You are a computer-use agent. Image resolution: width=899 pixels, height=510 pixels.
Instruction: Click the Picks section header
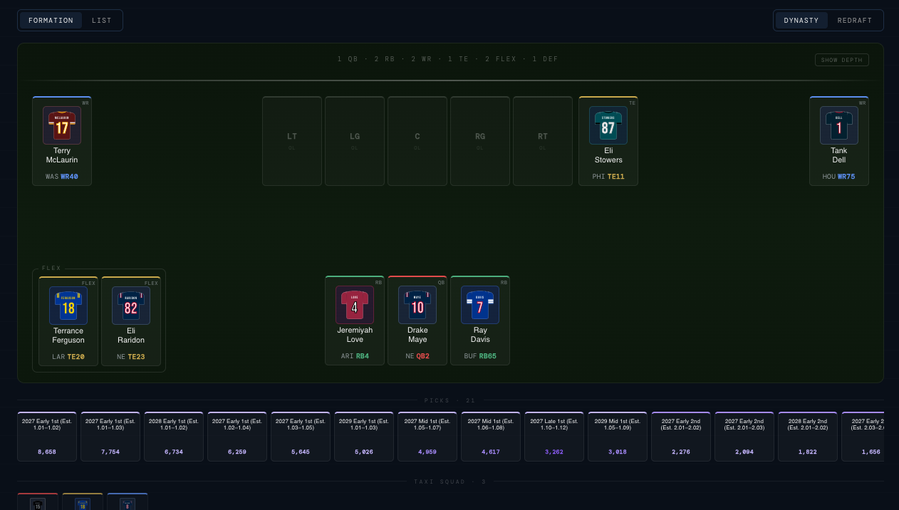click(449, 400)
